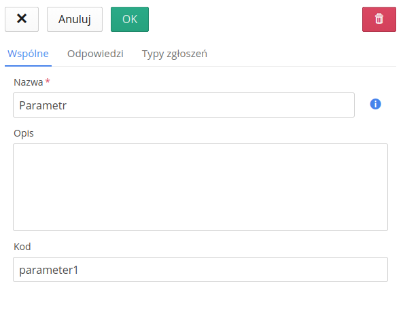The image size is (403, 316).
Task: Click the Anuluj button
Action: (75, 19)
